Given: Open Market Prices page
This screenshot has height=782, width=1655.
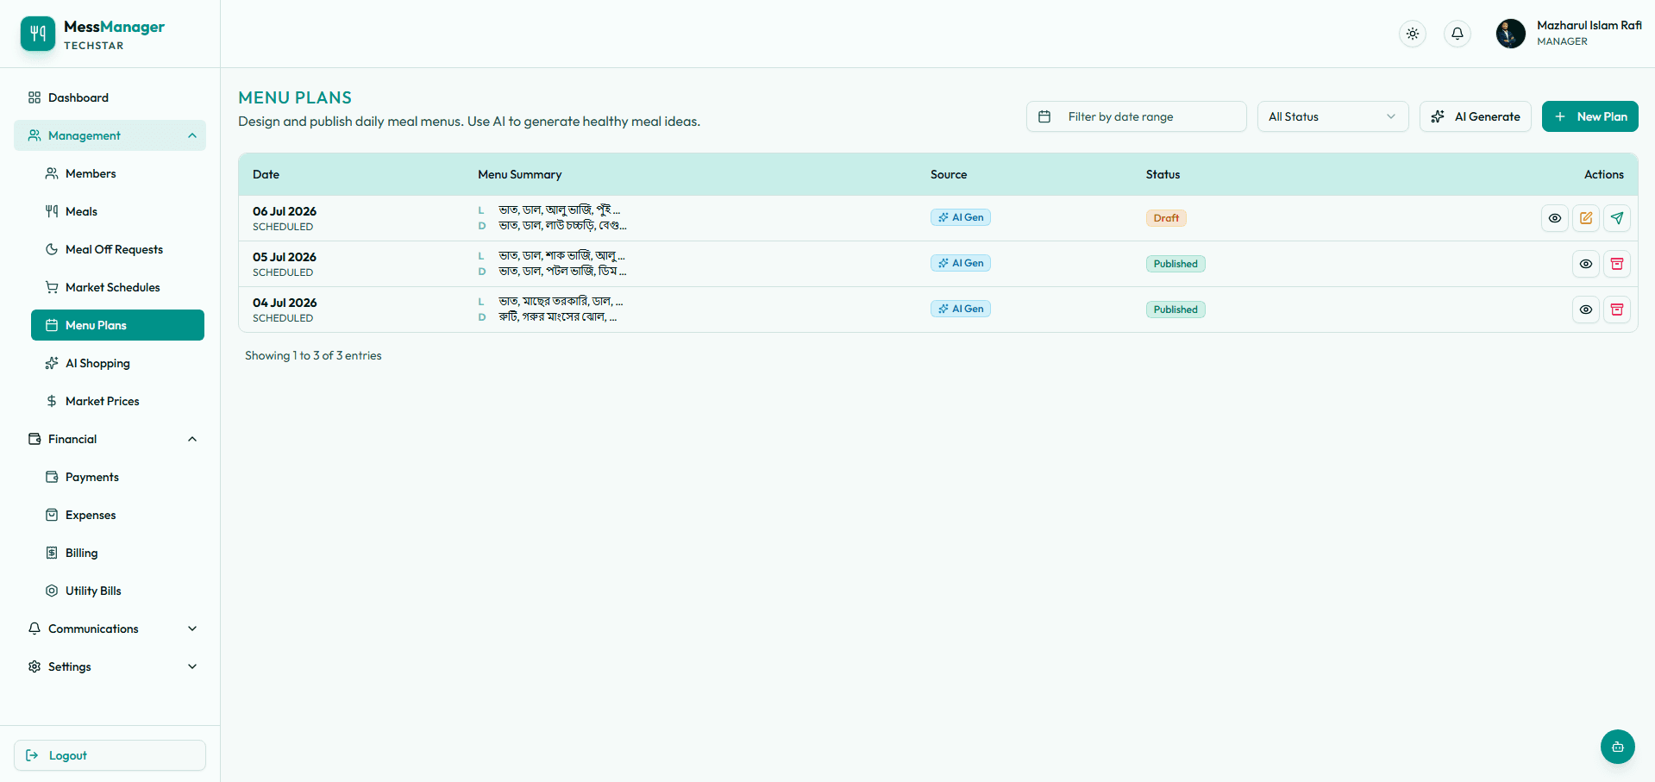Looking at the screenshot, I should point(117,401).
